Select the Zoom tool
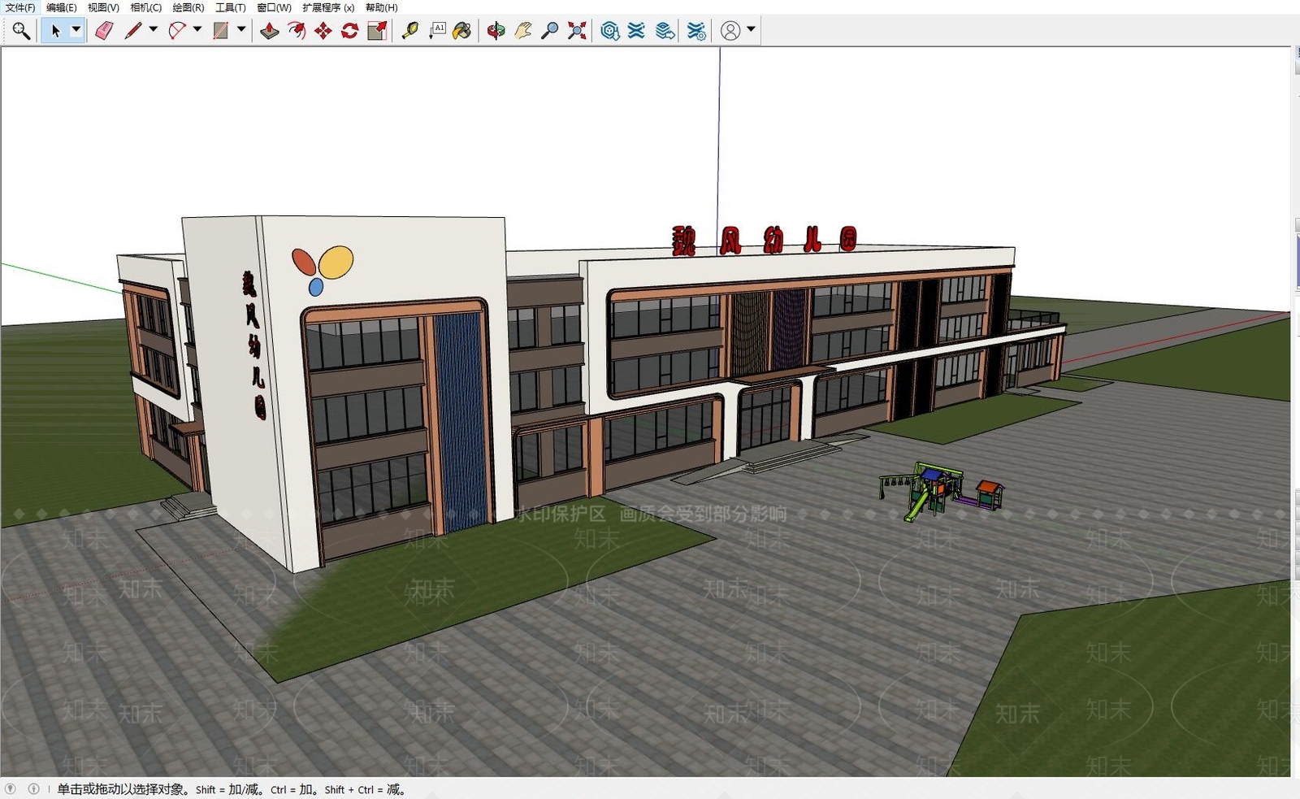1300x799 pixels. 550,31
